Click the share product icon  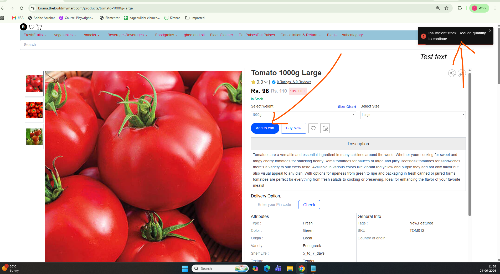[452, 73]
